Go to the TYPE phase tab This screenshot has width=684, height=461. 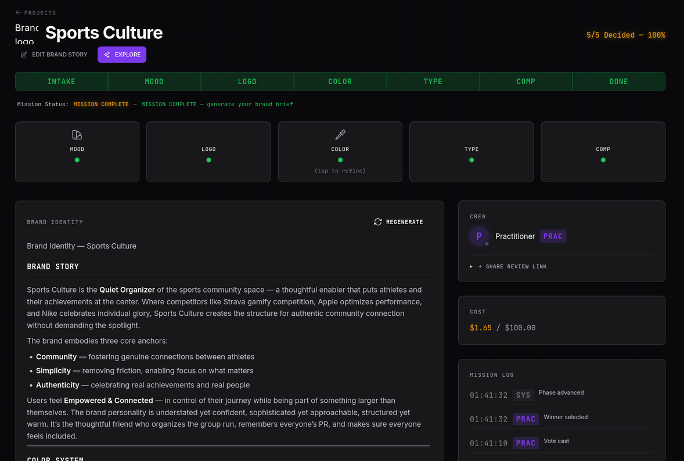[433, 81]
